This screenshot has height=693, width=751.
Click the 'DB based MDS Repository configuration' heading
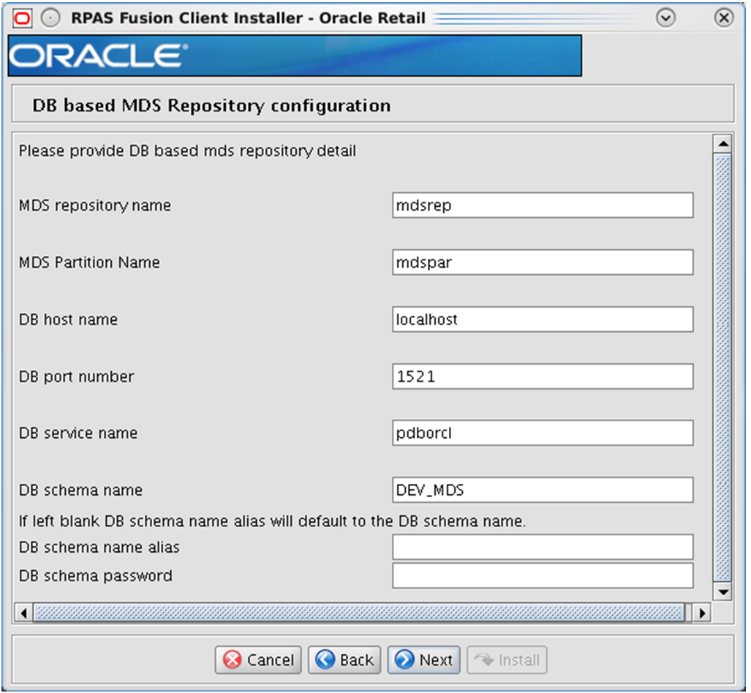tap(211, 105)
